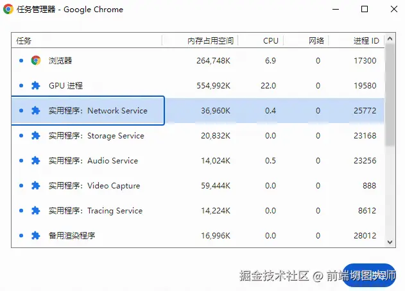This screenshot has width=405, height=291.
Task: Click process ID 8612
Action: pyautogui.click(x=366, y=210)
